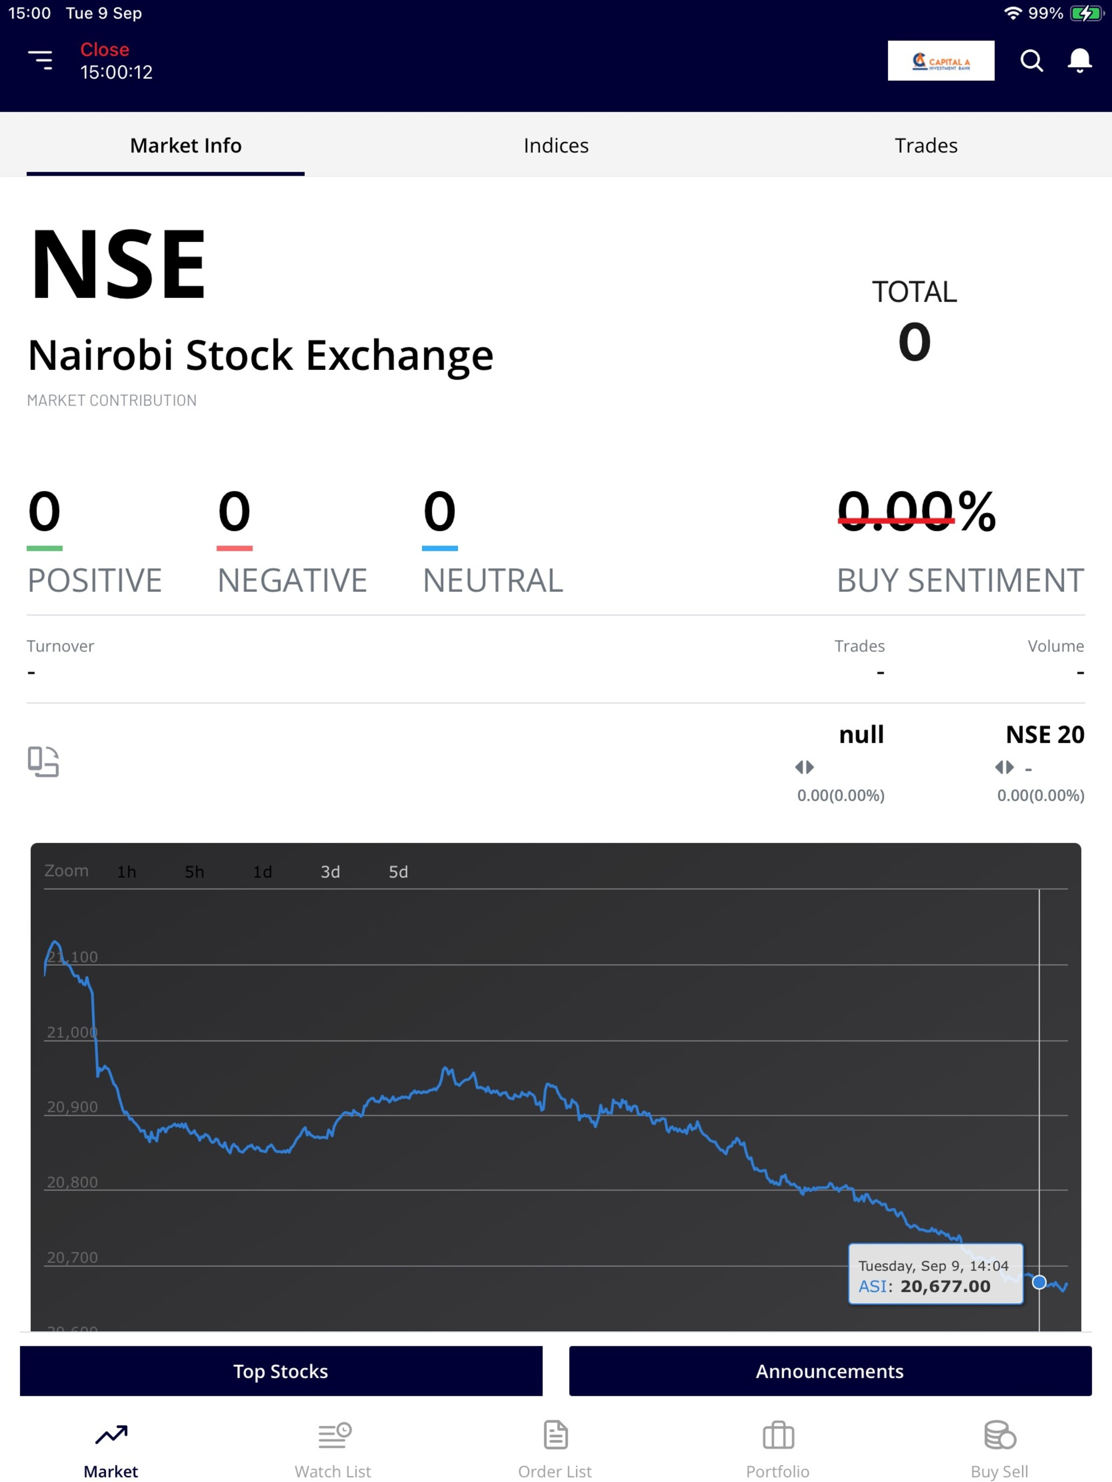This screenshot has height=1482, width=1112.
Task: Set chart zoom to 5d
Action: tap(398, 872)
